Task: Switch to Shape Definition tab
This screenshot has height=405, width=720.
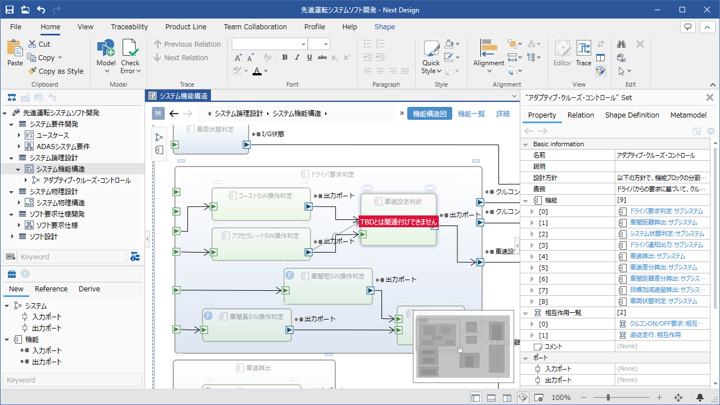Action: coord(632,115)
